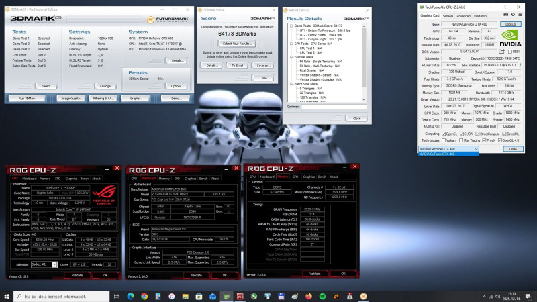Switch to the Advanced tab in GPU-Z
The image size is (537, 302).
463,16
